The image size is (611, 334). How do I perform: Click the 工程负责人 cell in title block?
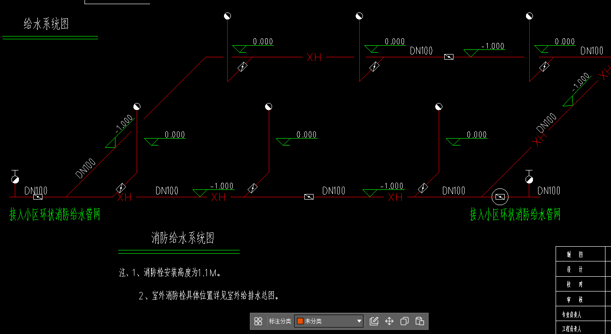click(580, 328)
